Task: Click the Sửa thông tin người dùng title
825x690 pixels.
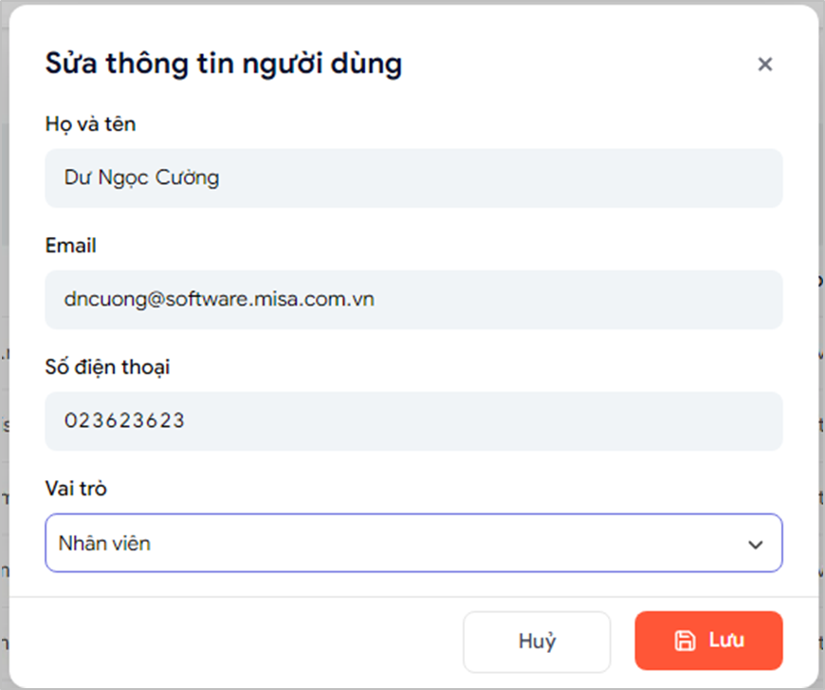Action: [224, 65]
